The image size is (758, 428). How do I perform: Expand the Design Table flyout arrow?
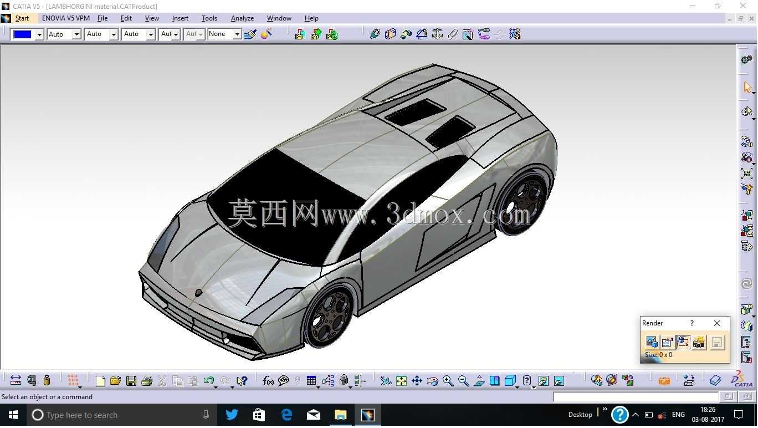point(318,387)
